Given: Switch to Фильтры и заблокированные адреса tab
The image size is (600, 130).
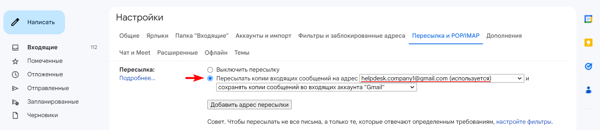Looking at the screenshot, I should [x=352, y=36].
